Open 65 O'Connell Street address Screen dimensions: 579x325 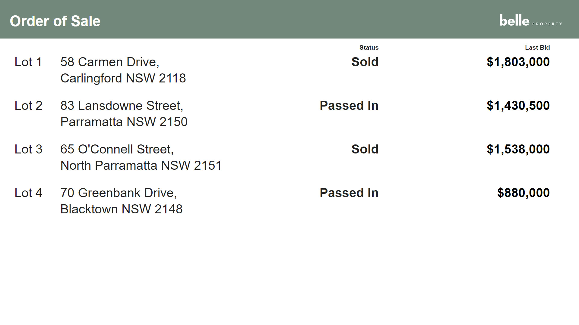pos(141,157)
